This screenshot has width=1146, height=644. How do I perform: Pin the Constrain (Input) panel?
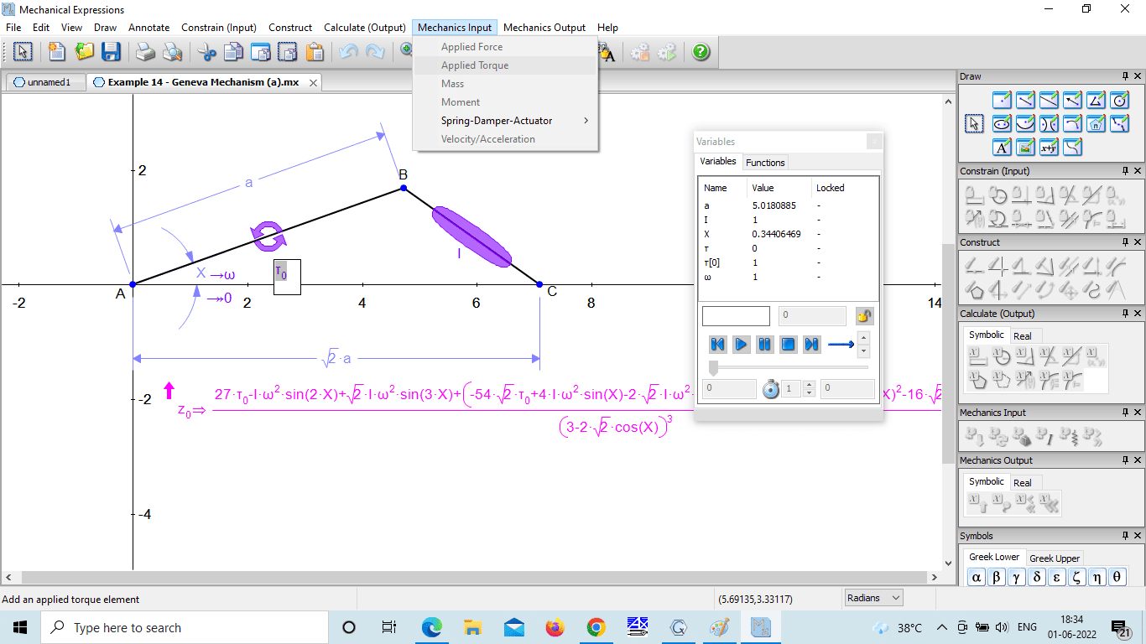tap(1125, 171)
